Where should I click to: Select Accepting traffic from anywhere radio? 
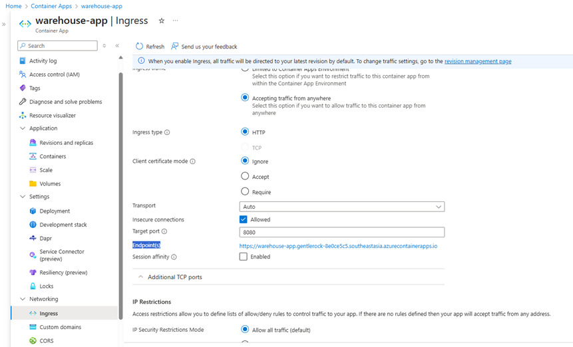pos(245,98)
